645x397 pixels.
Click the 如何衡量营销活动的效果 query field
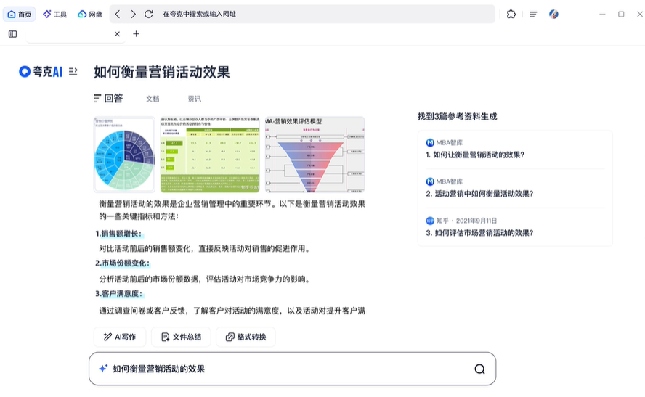[x=292, y=369]
